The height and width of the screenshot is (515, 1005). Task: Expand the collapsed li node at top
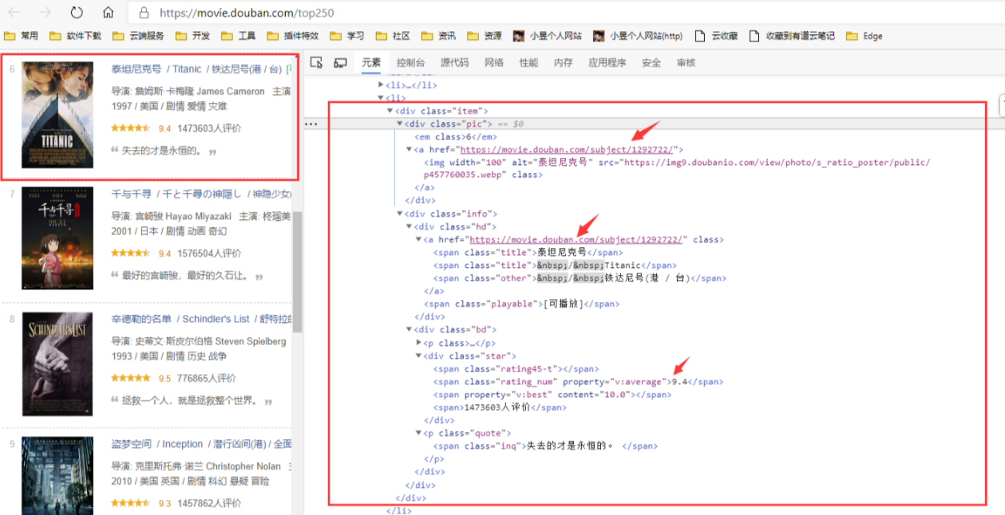[x=381, y=85]
